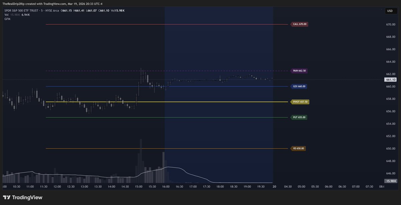Image resolution: width=401 pixels, height=205 pixels.
Task: Click the 19:00 time axis label
Action: click(x=247, y=187)
